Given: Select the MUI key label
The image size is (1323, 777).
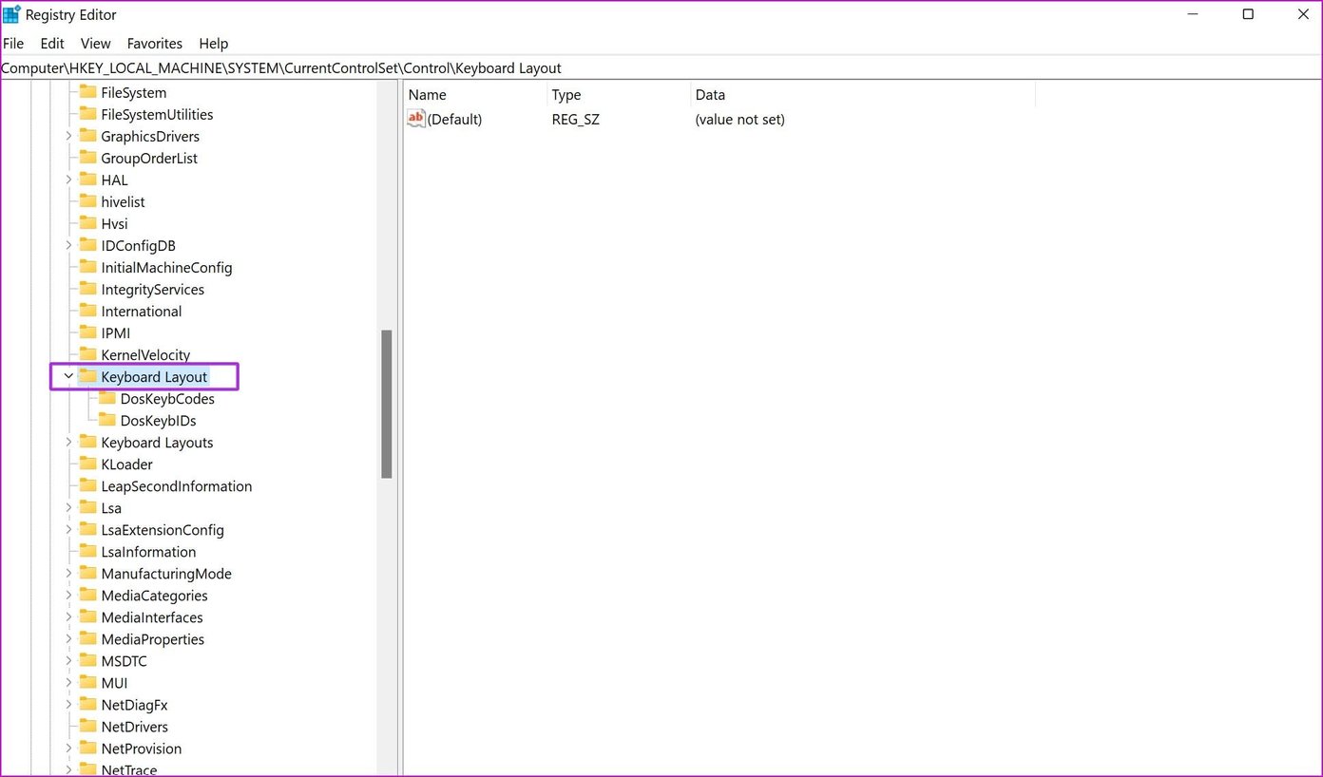Looking at the screenshot, I should (114, 683).
